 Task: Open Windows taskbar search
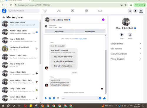point(8,106)
